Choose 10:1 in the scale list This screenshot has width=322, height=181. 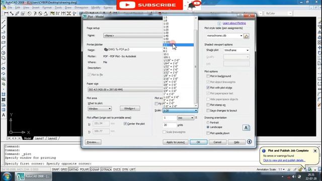click(178, 54)
